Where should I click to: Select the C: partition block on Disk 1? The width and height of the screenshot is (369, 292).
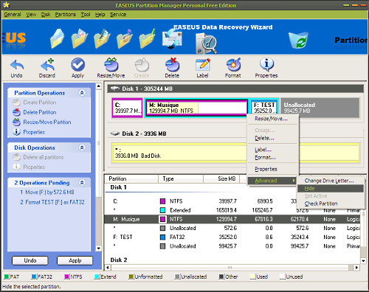click(127, 108)
